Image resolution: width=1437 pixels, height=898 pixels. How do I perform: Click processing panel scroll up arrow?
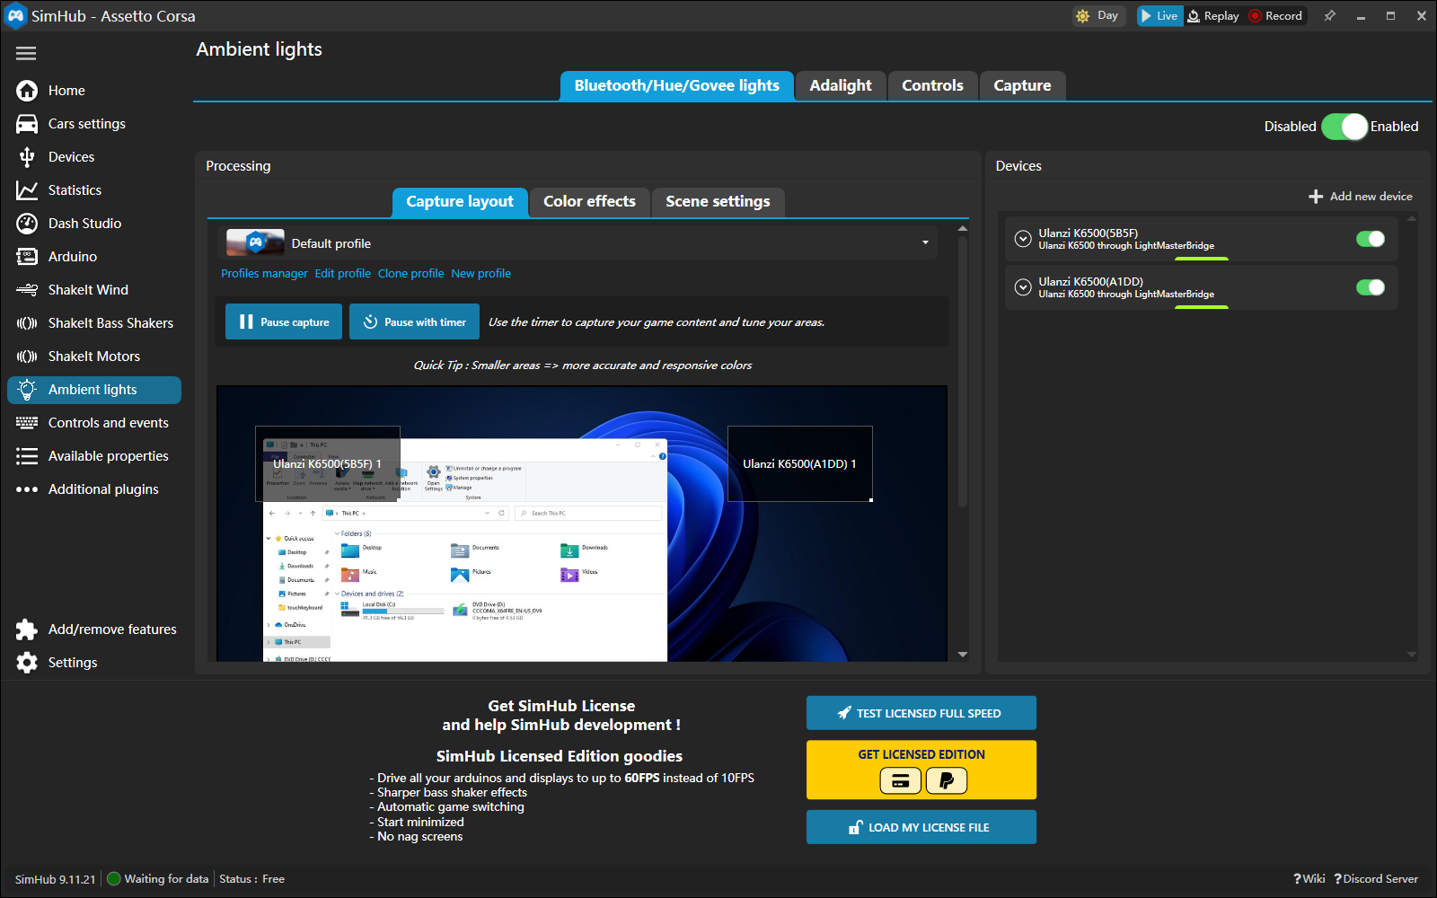[963, 229]
